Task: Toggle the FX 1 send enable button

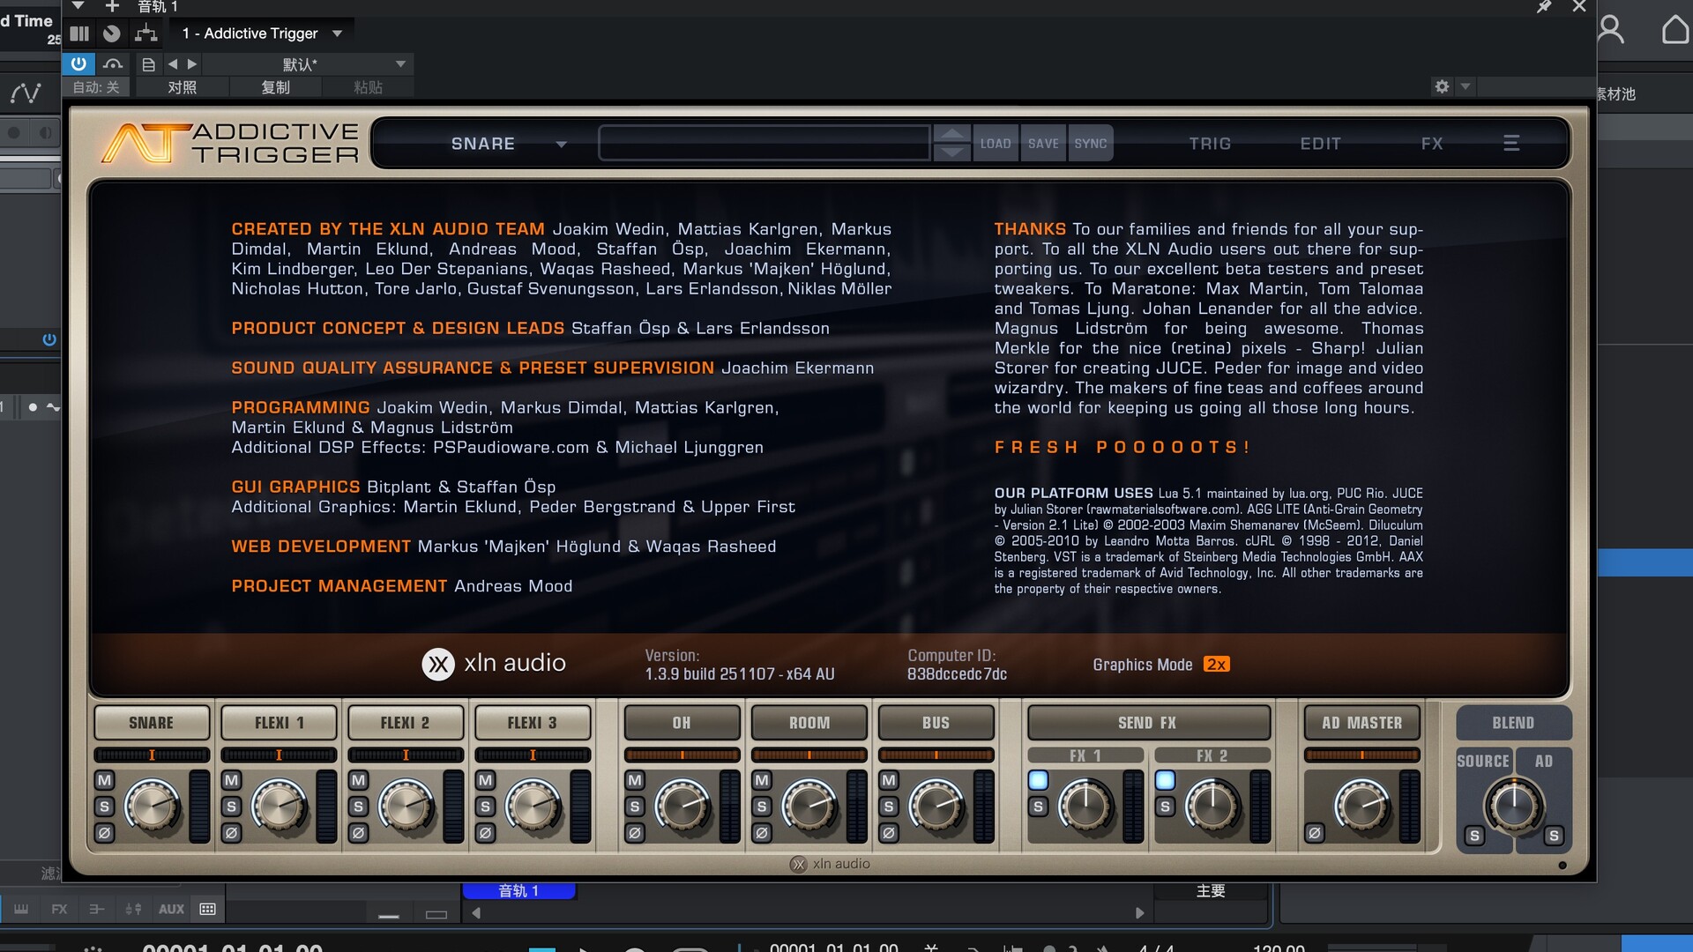Action: coord(1038,780)
